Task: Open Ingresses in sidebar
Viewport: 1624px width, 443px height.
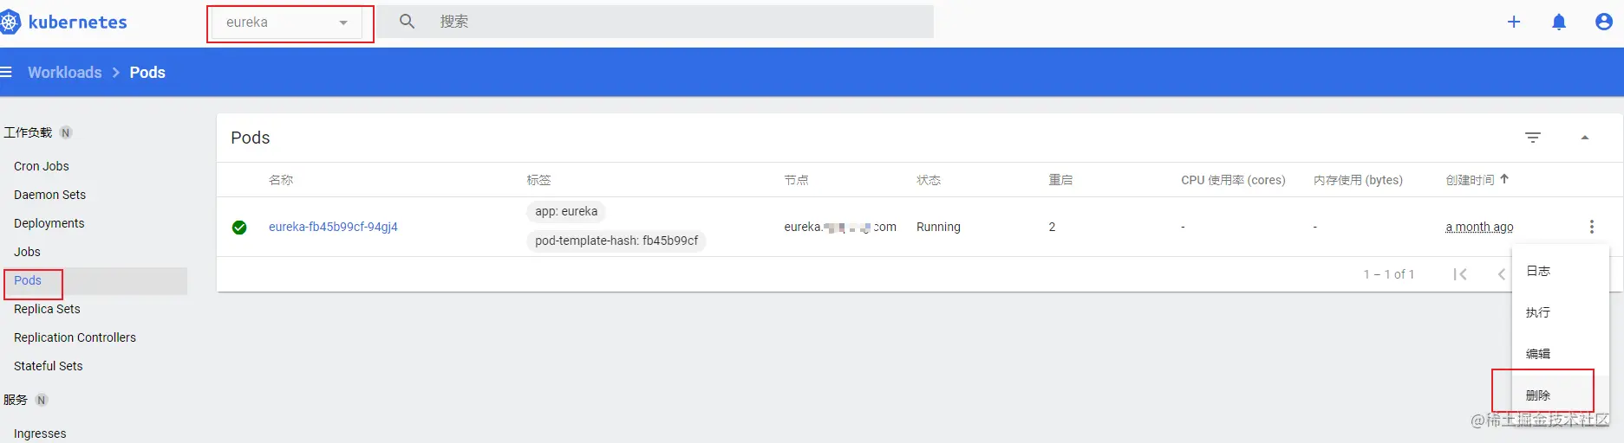Action: (40, 433)
